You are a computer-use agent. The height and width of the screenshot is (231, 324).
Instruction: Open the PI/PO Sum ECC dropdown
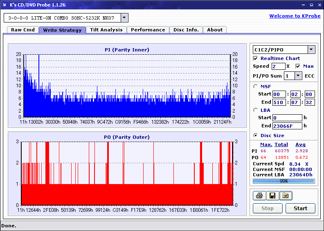(298, 76)
